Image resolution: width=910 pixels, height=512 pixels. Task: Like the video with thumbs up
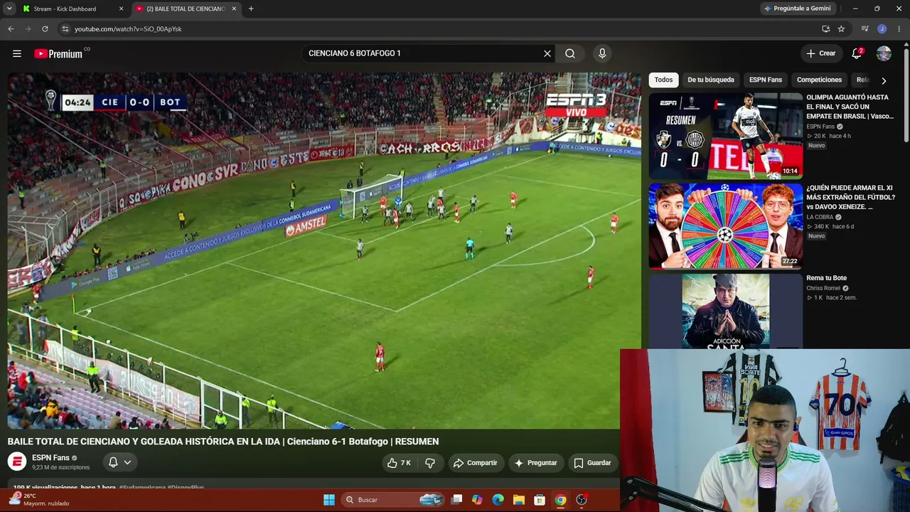pos(399,463)
